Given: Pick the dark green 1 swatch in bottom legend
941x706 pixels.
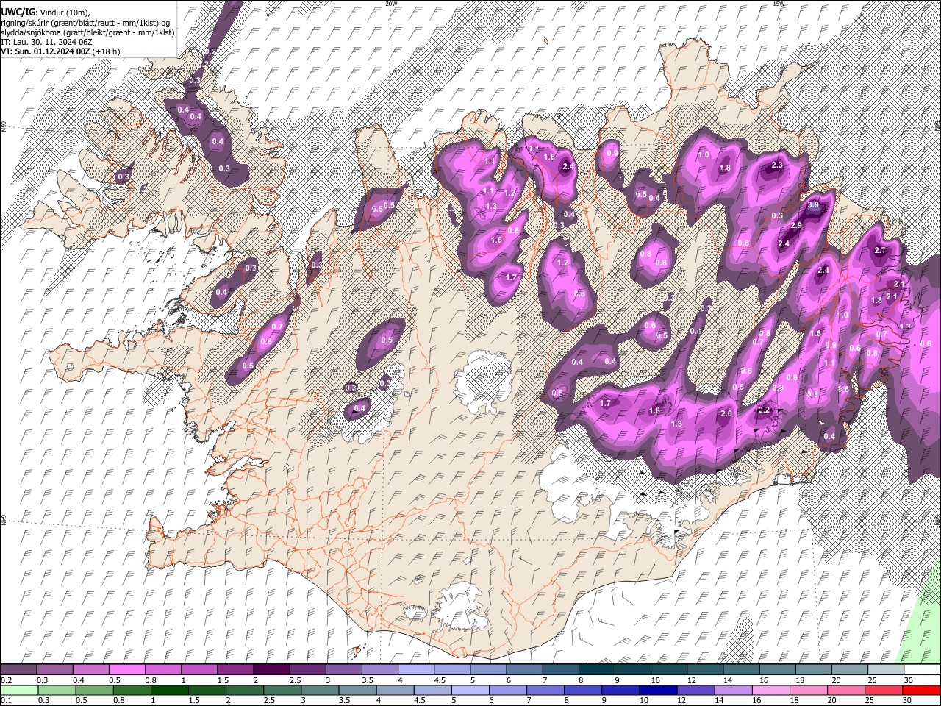Looking at the screenshot, I should pos(170,690).
